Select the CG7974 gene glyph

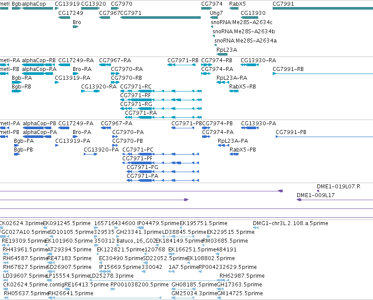(x=206, y=8)
